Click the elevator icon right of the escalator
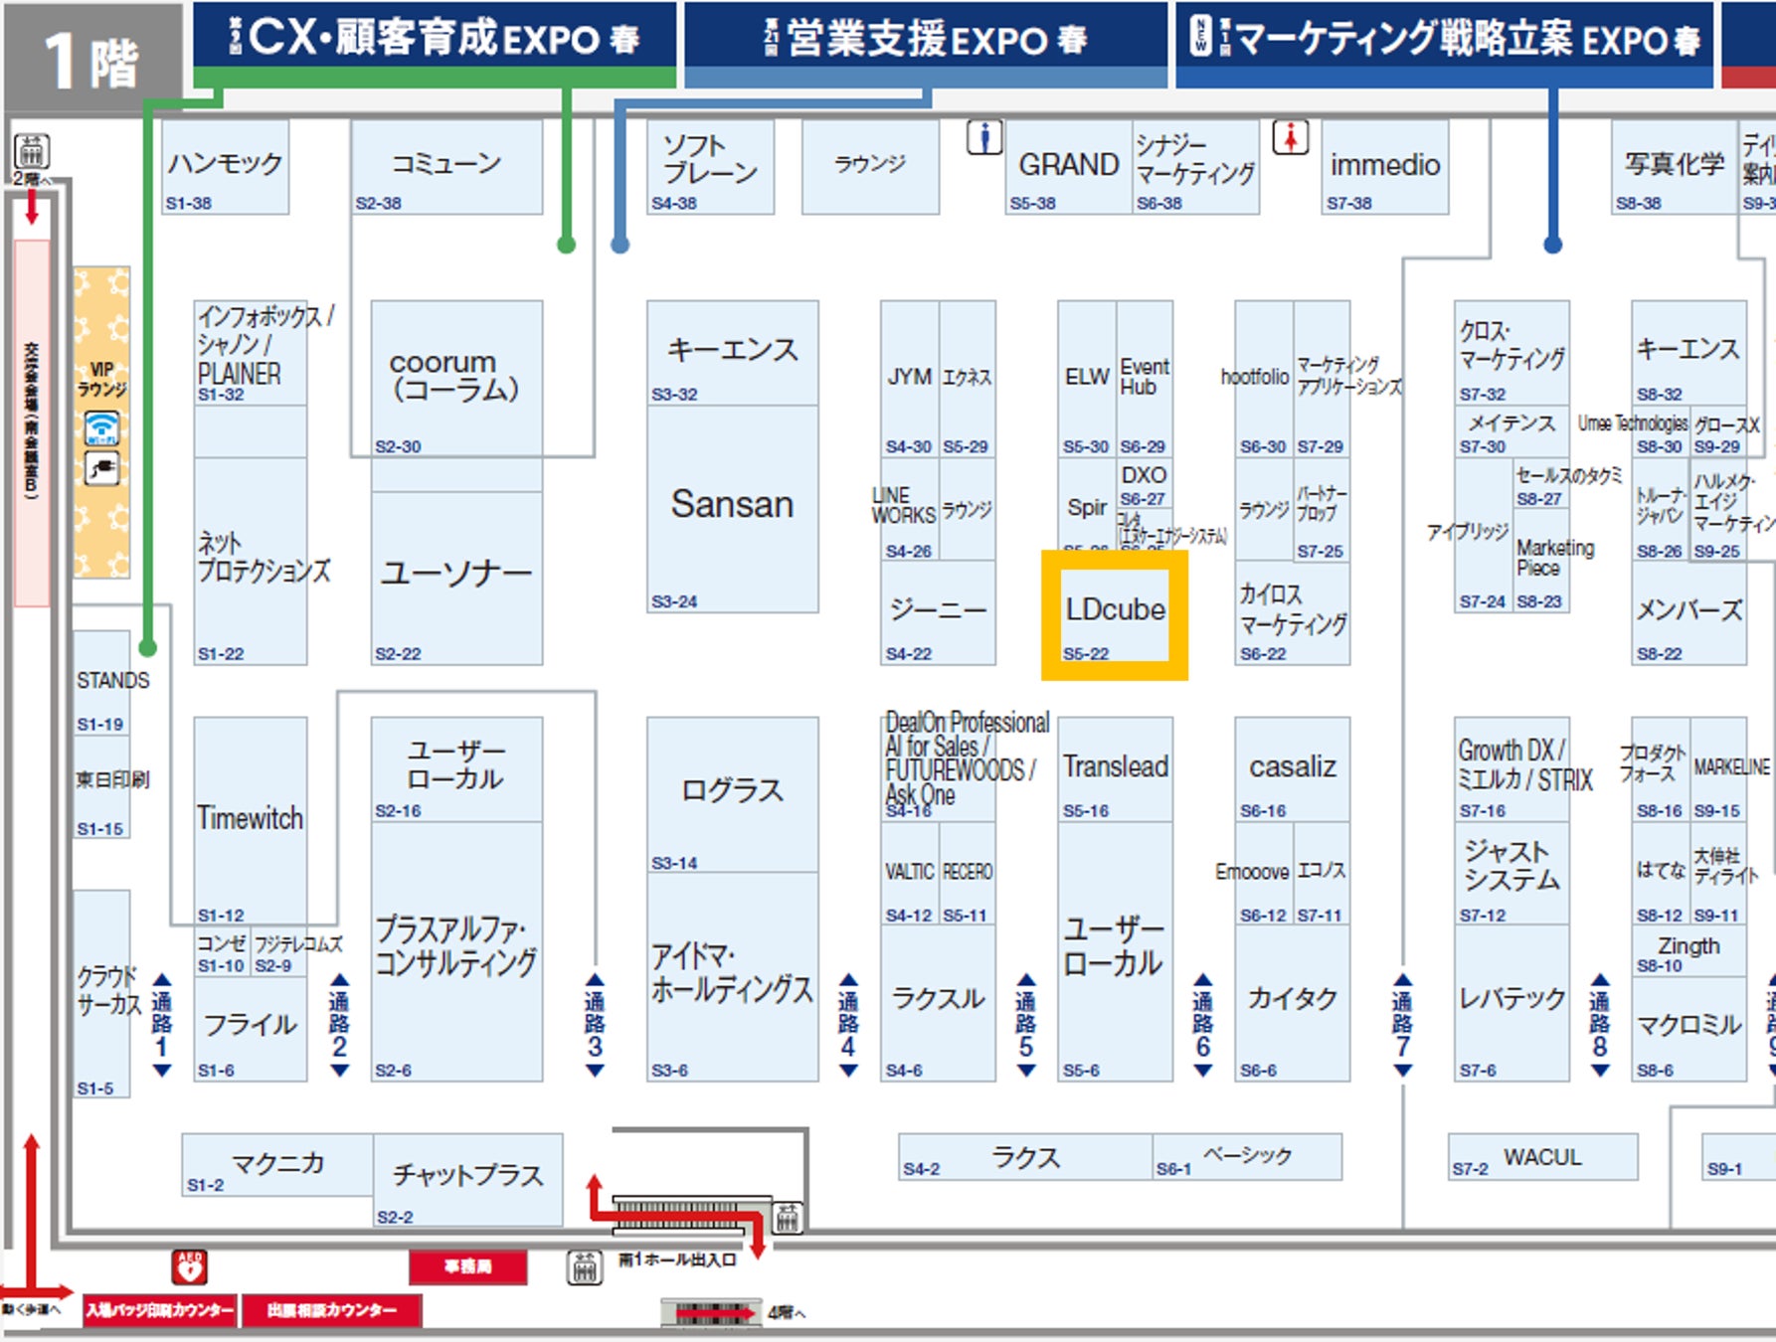1776x1342 pixels. pyautogui.click(x=788, y=1216)
